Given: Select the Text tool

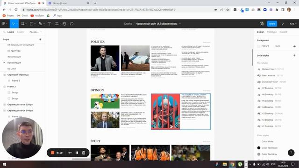Looking at the screenshot, I should pos(49,24).
